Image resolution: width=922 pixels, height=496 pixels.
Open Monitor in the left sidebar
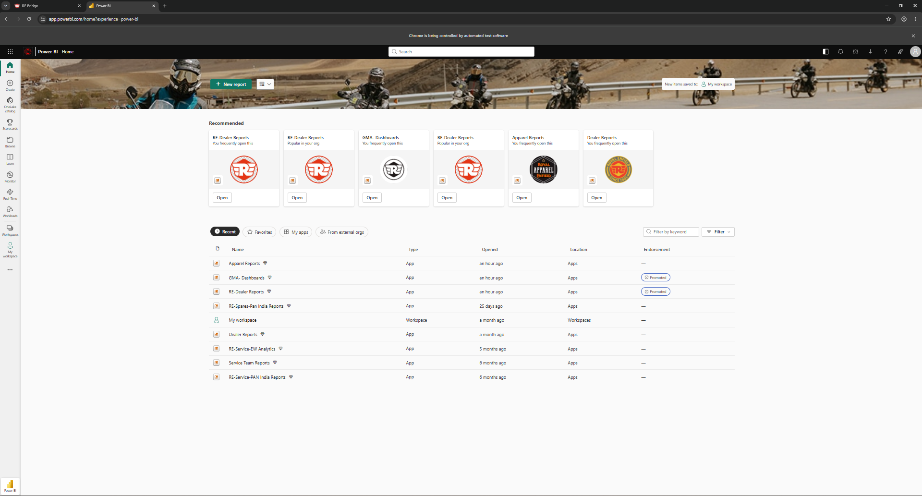10,177
